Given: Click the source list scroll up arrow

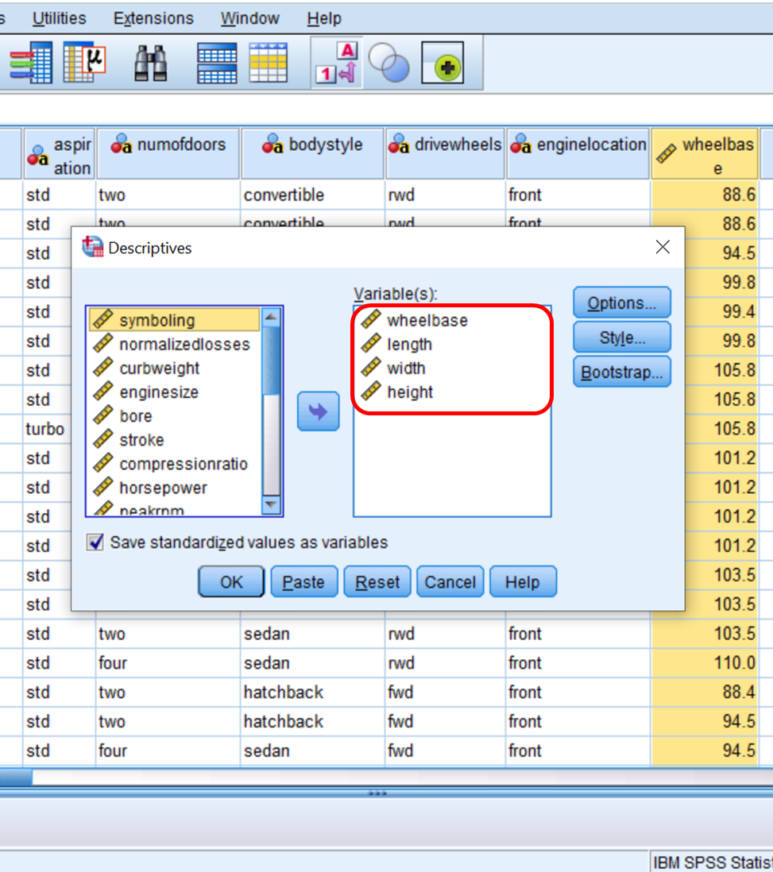Looking at the screenshot, I should 271,317.
